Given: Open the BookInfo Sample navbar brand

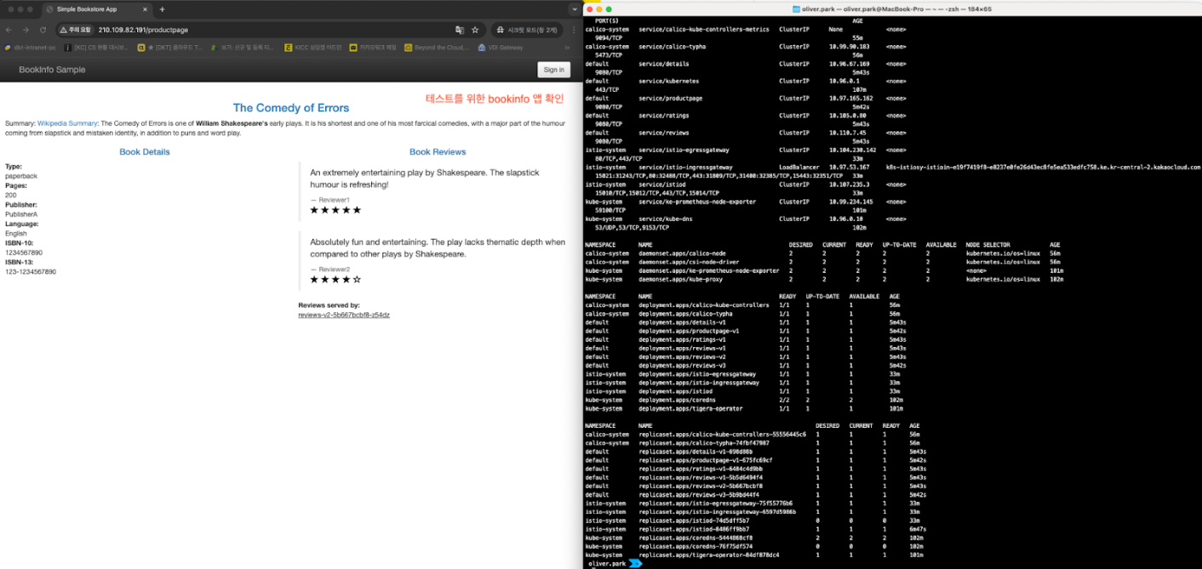Looking at the screenshot, I should (52, 70).
